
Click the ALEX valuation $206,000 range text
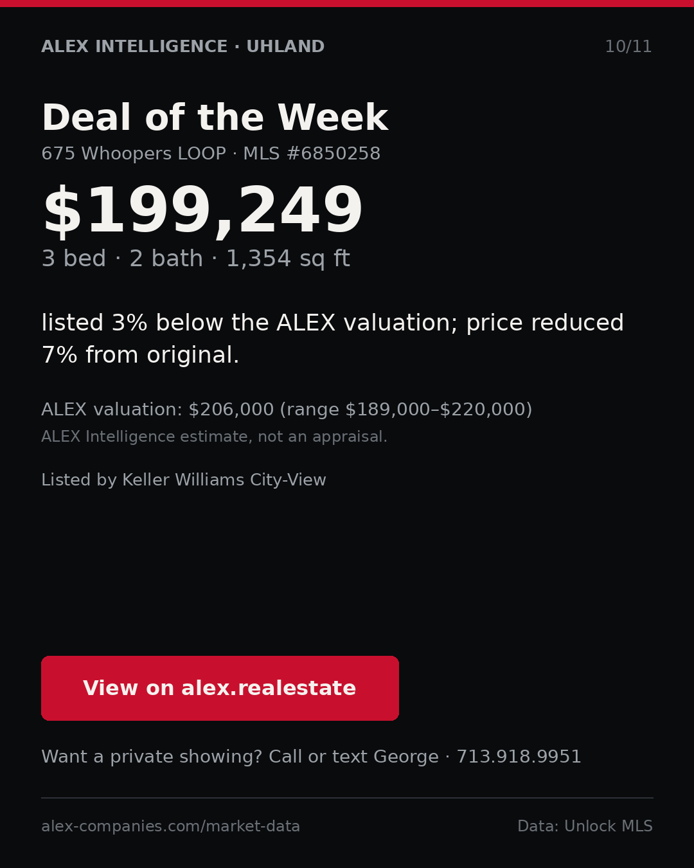tap(287, 410)
